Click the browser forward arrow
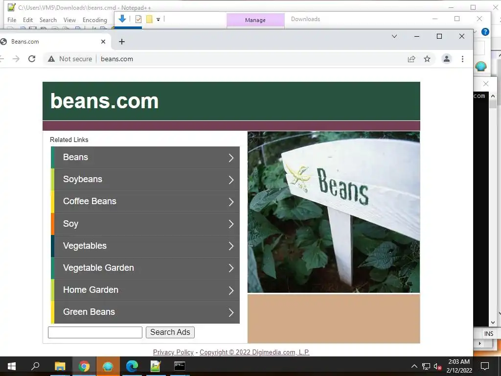The height and width of the screenshot is (376, 501). [x=16, y=59]
